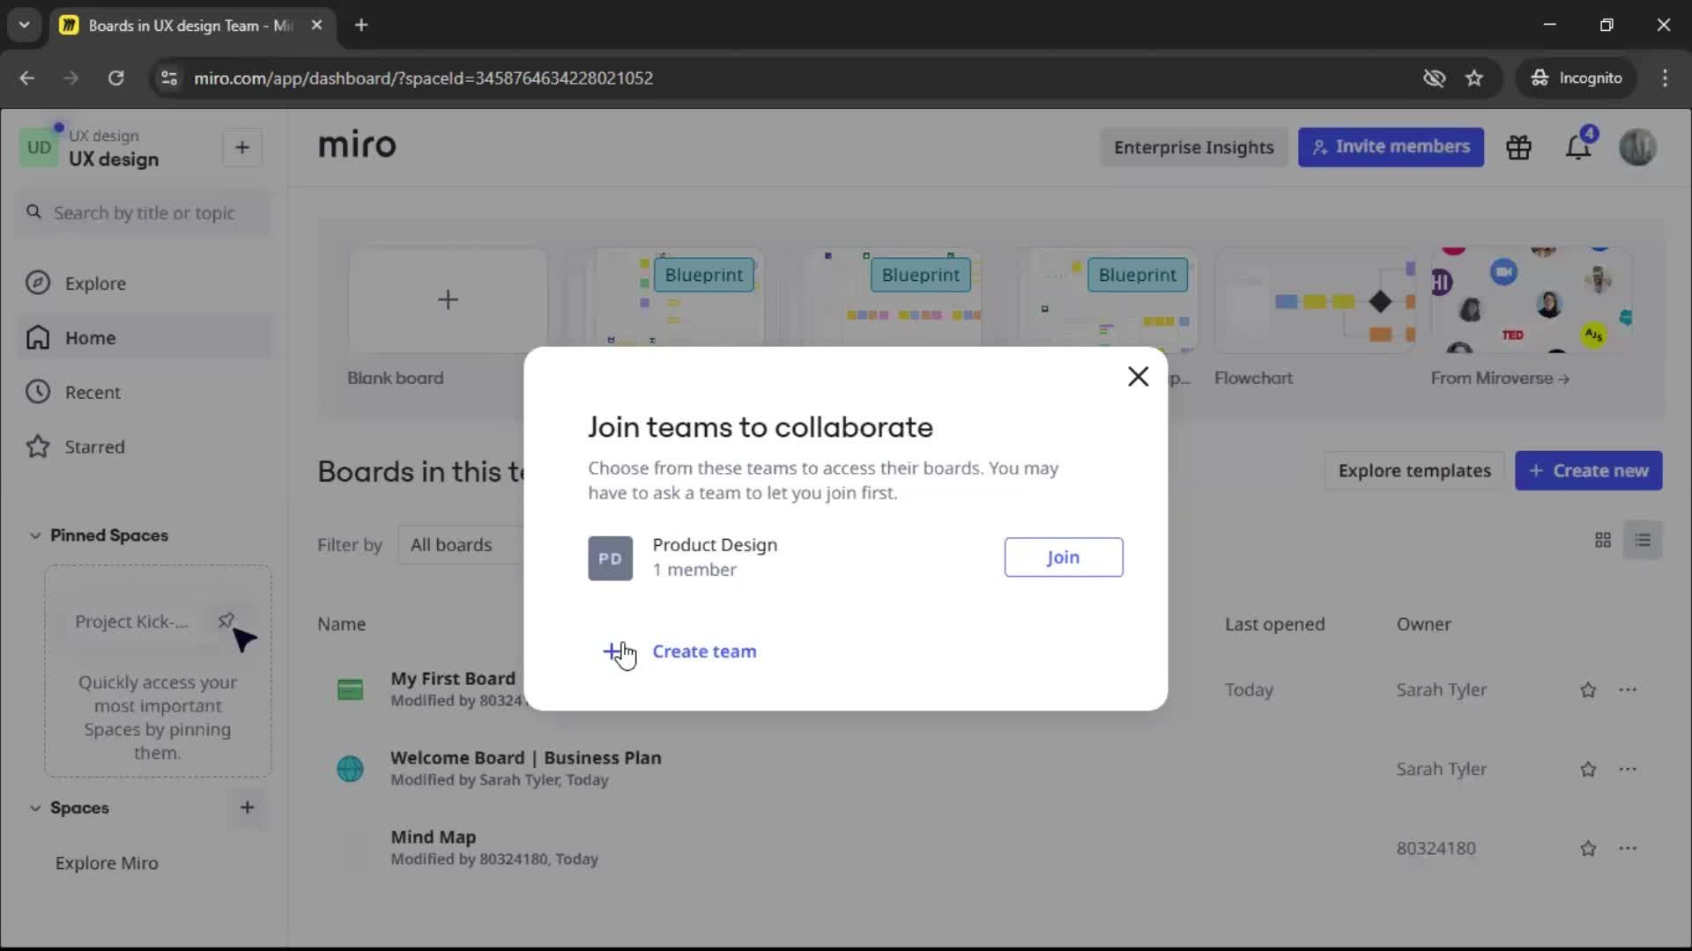Viewport: 1692px width, 951px height.
Task: Click the pin icon on Project Kick-off
Action: click(226, 621)
